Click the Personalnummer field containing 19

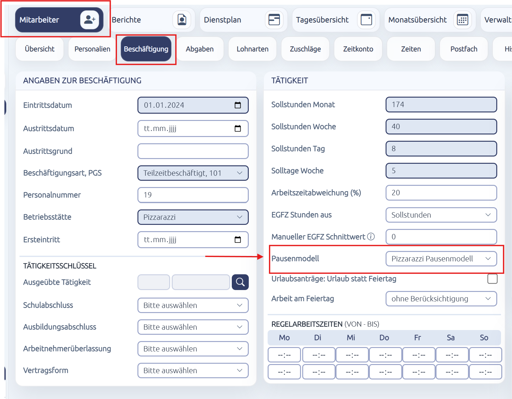click(193, 195)
